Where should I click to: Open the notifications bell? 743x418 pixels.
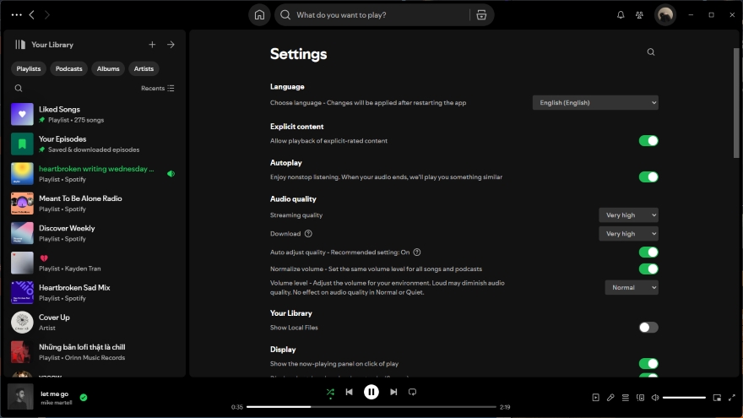(621, 14)
